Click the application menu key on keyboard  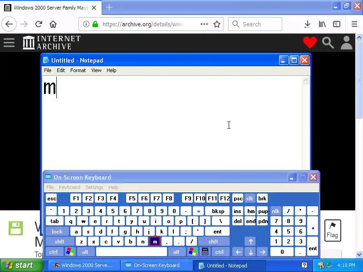[205, 252]
